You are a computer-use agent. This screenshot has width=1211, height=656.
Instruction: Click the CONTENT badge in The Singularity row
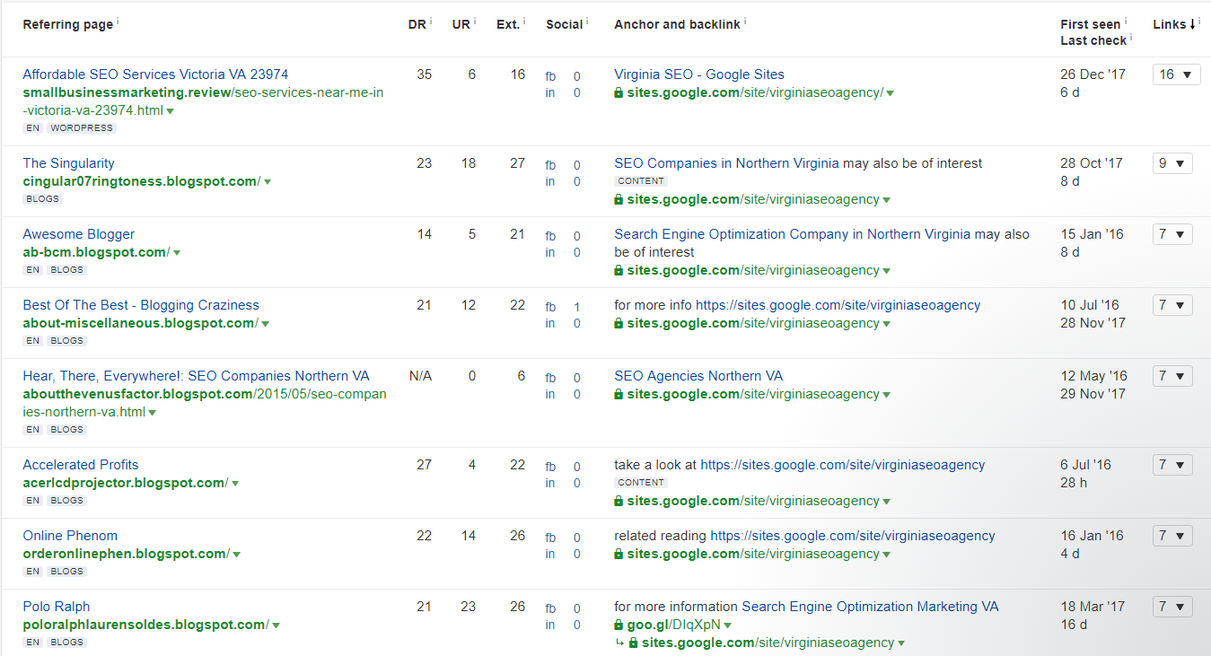point(641,180)
